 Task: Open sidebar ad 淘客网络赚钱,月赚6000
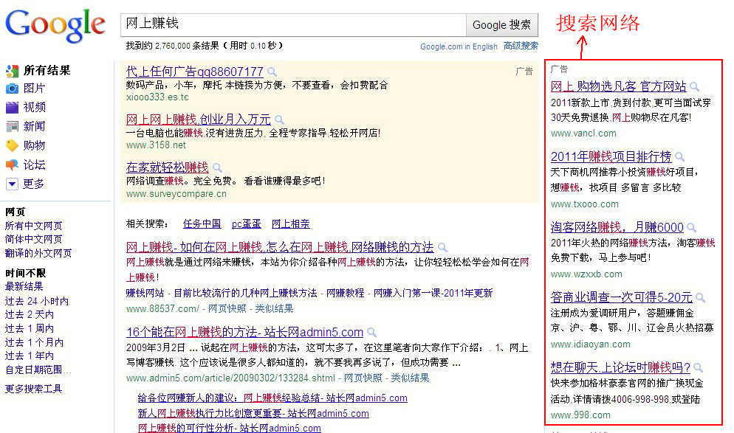(x=617, y=228)
